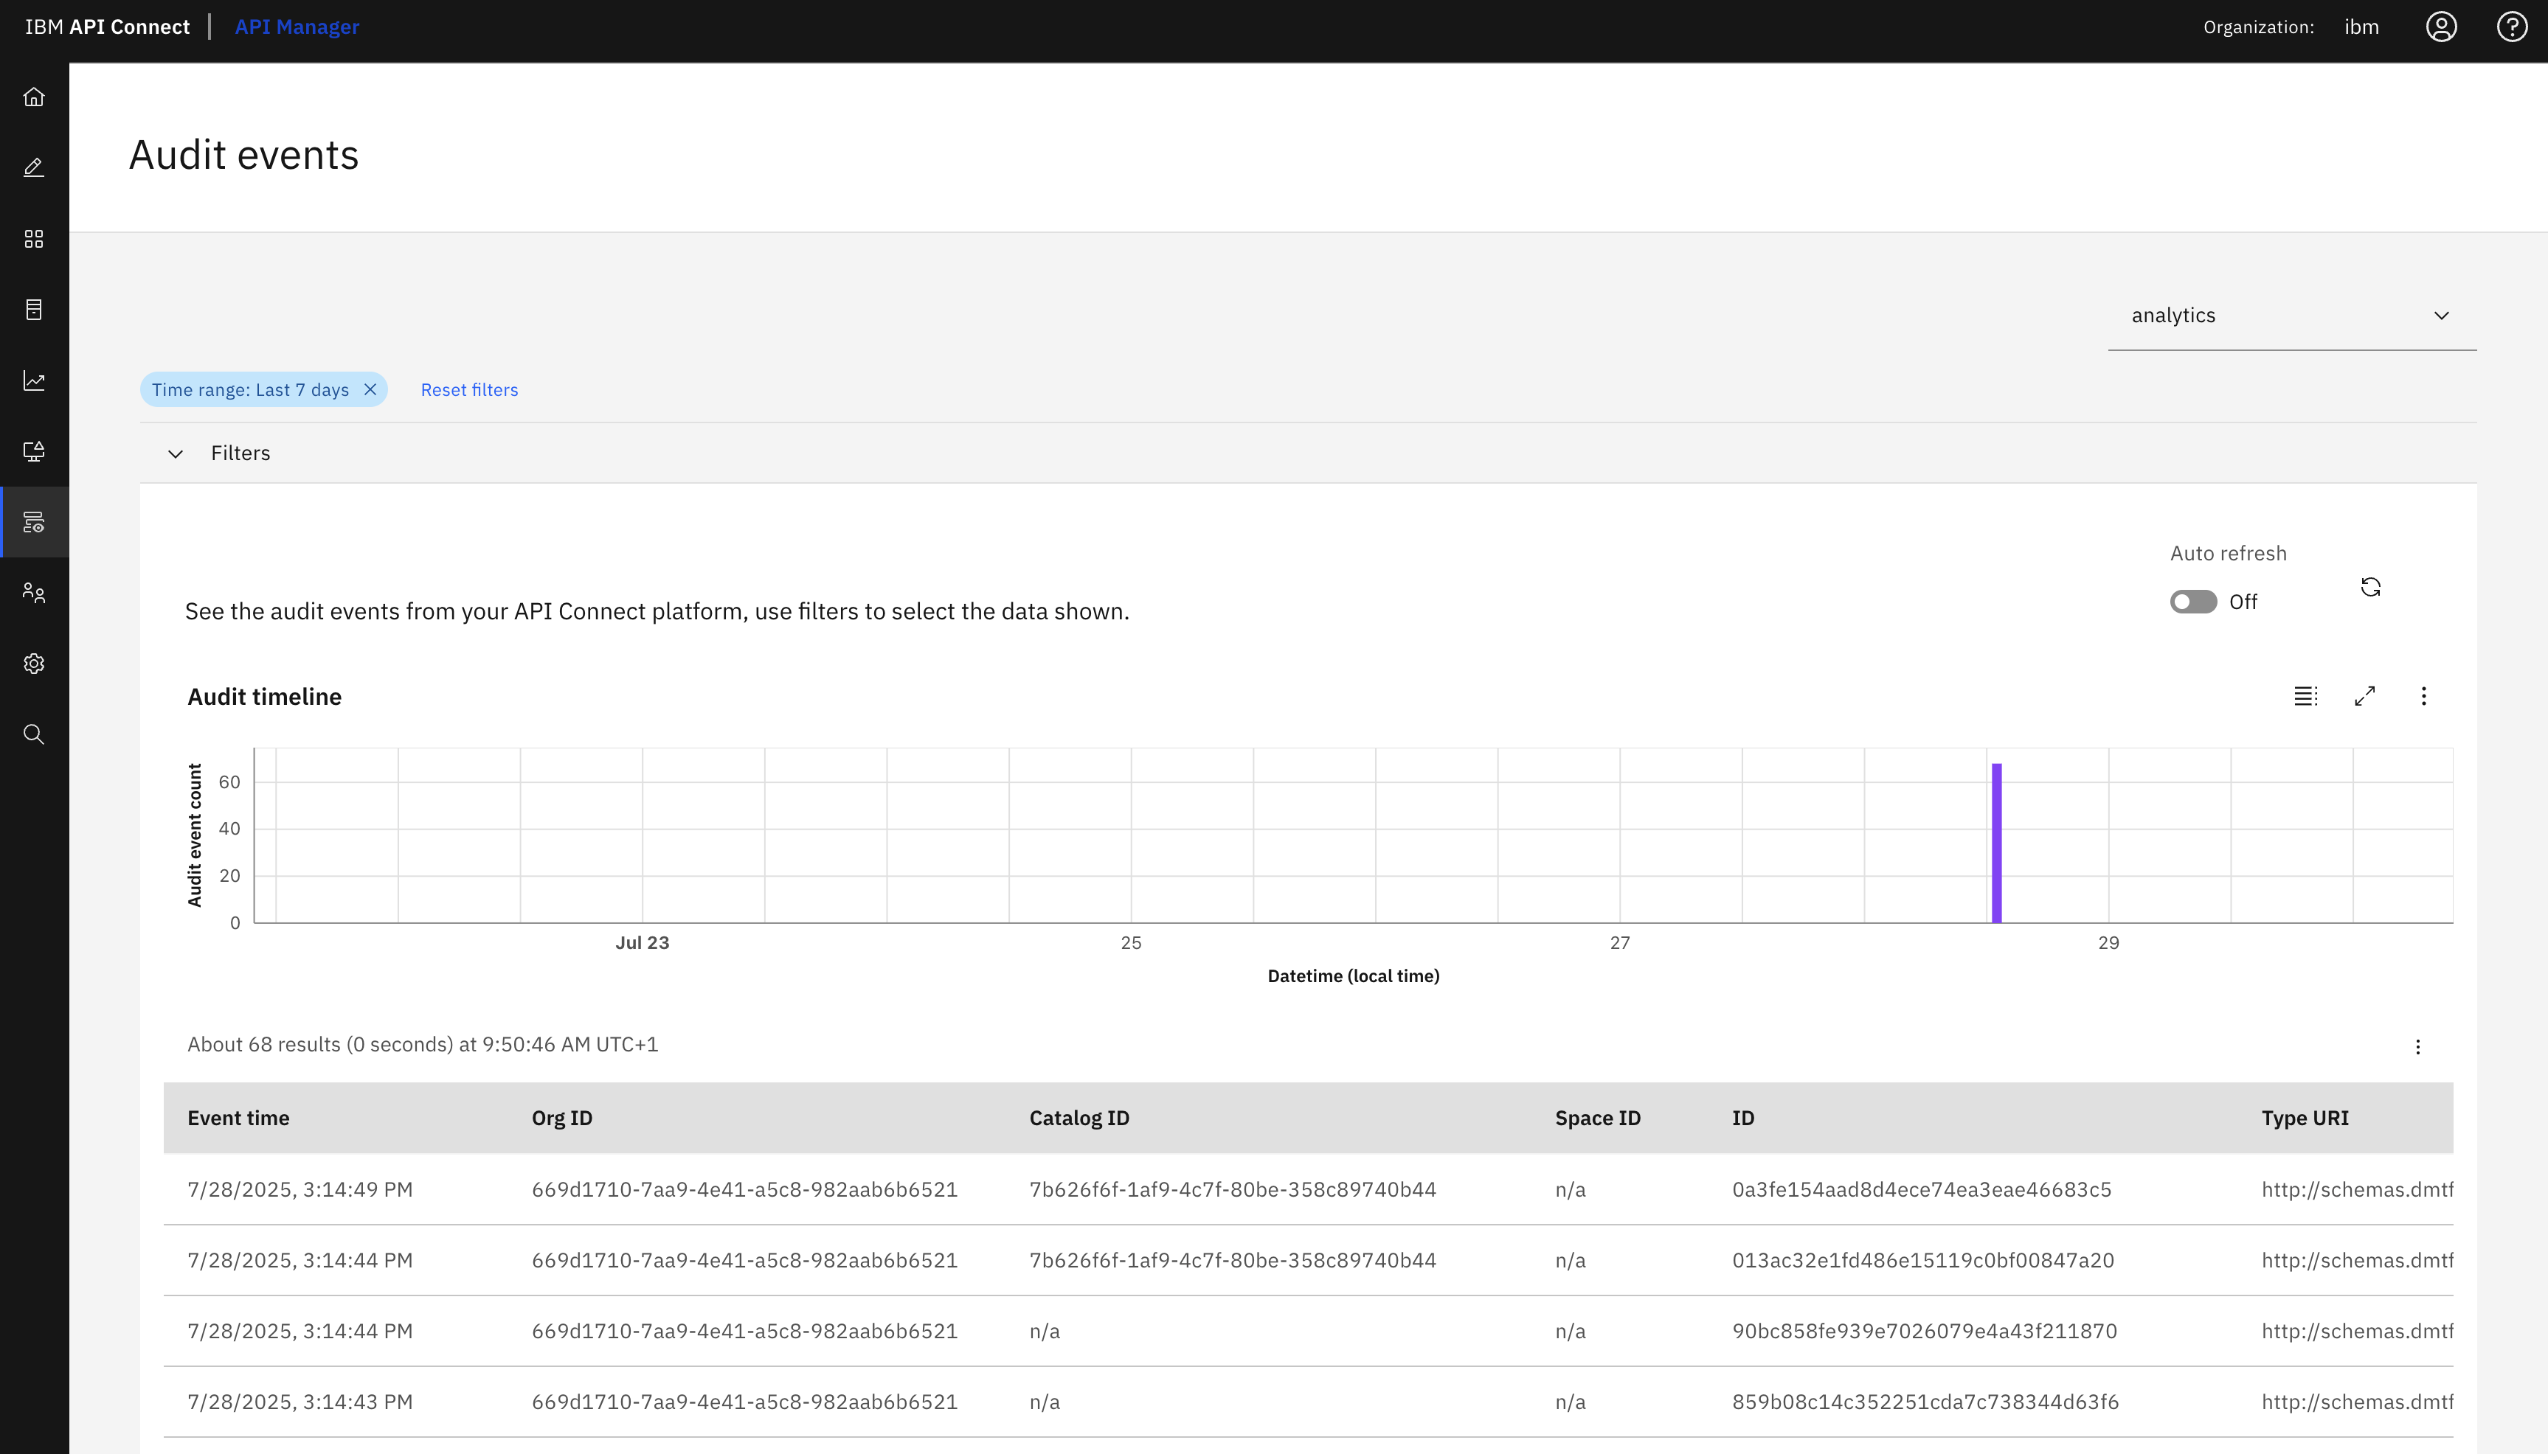
Task: Remove the Time range Last 7 days filter
Action: (x=370, y=389)
